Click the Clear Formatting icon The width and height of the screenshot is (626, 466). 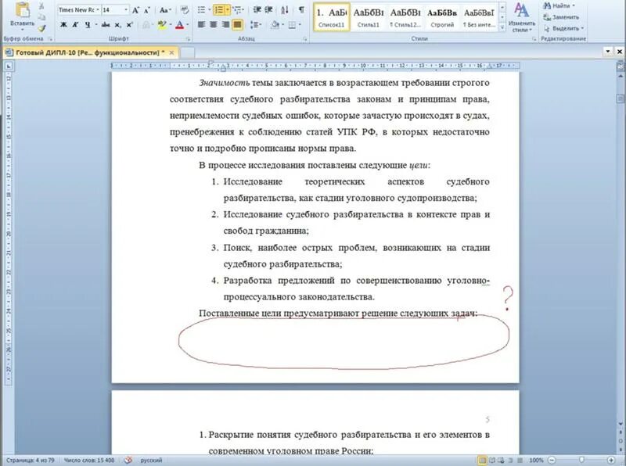click(184, 10)
